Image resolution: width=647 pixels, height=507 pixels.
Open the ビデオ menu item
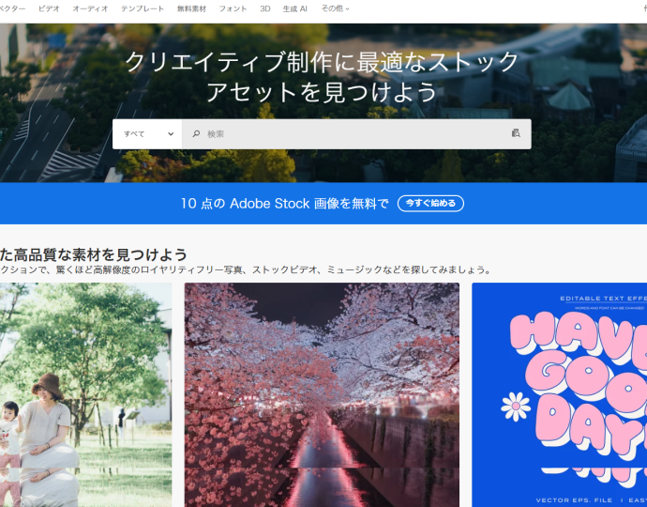point(49,8)
